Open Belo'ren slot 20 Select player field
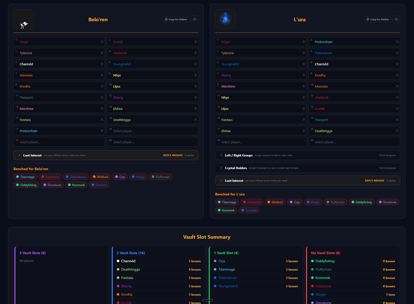Image resolution: width=414 pixels, height=304 pixels. 153,142
